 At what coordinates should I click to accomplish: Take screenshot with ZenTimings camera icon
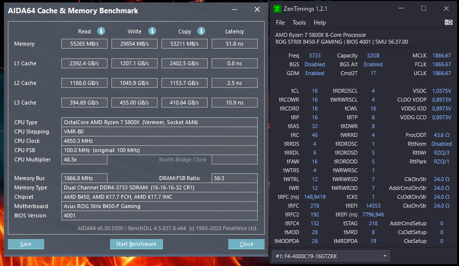point(449,22)
